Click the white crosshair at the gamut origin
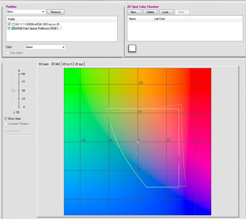 click(138, 142)
